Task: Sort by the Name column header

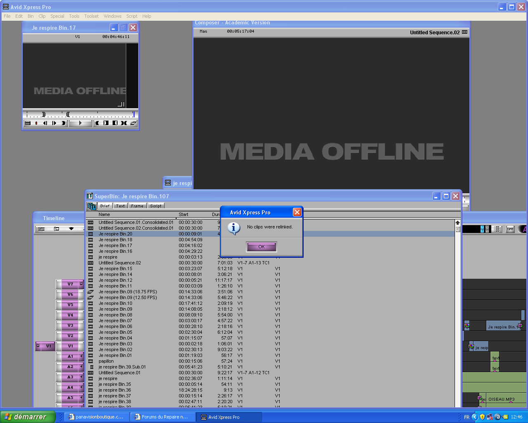Action: pos(104,214)
